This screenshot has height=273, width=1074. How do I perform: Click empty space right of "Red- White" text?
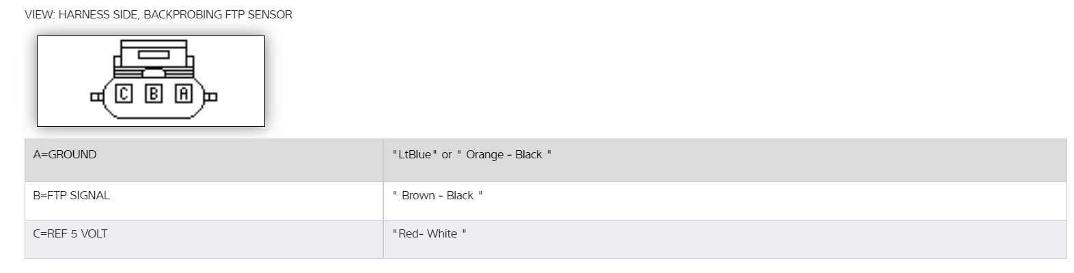(x=683, y=234)
